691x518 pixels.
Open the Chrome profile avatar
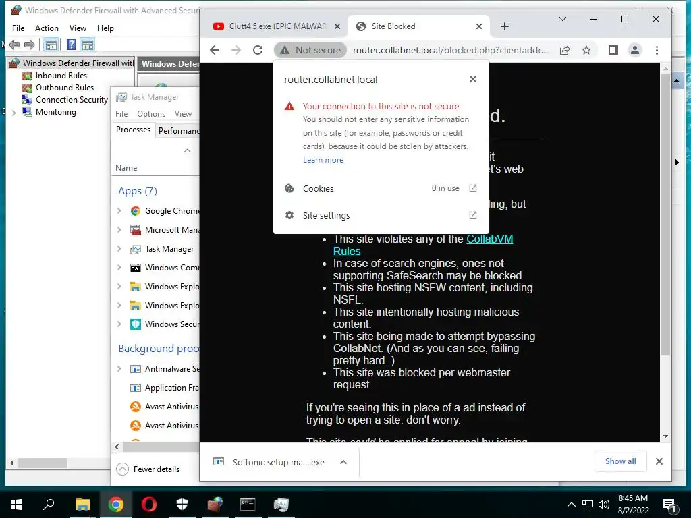634,50
